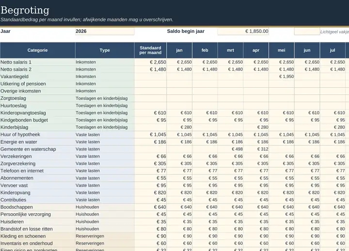This screenshot has height=251, width=349.
Task: Select the Telefoon en internet cell
Action: (38, 171)
